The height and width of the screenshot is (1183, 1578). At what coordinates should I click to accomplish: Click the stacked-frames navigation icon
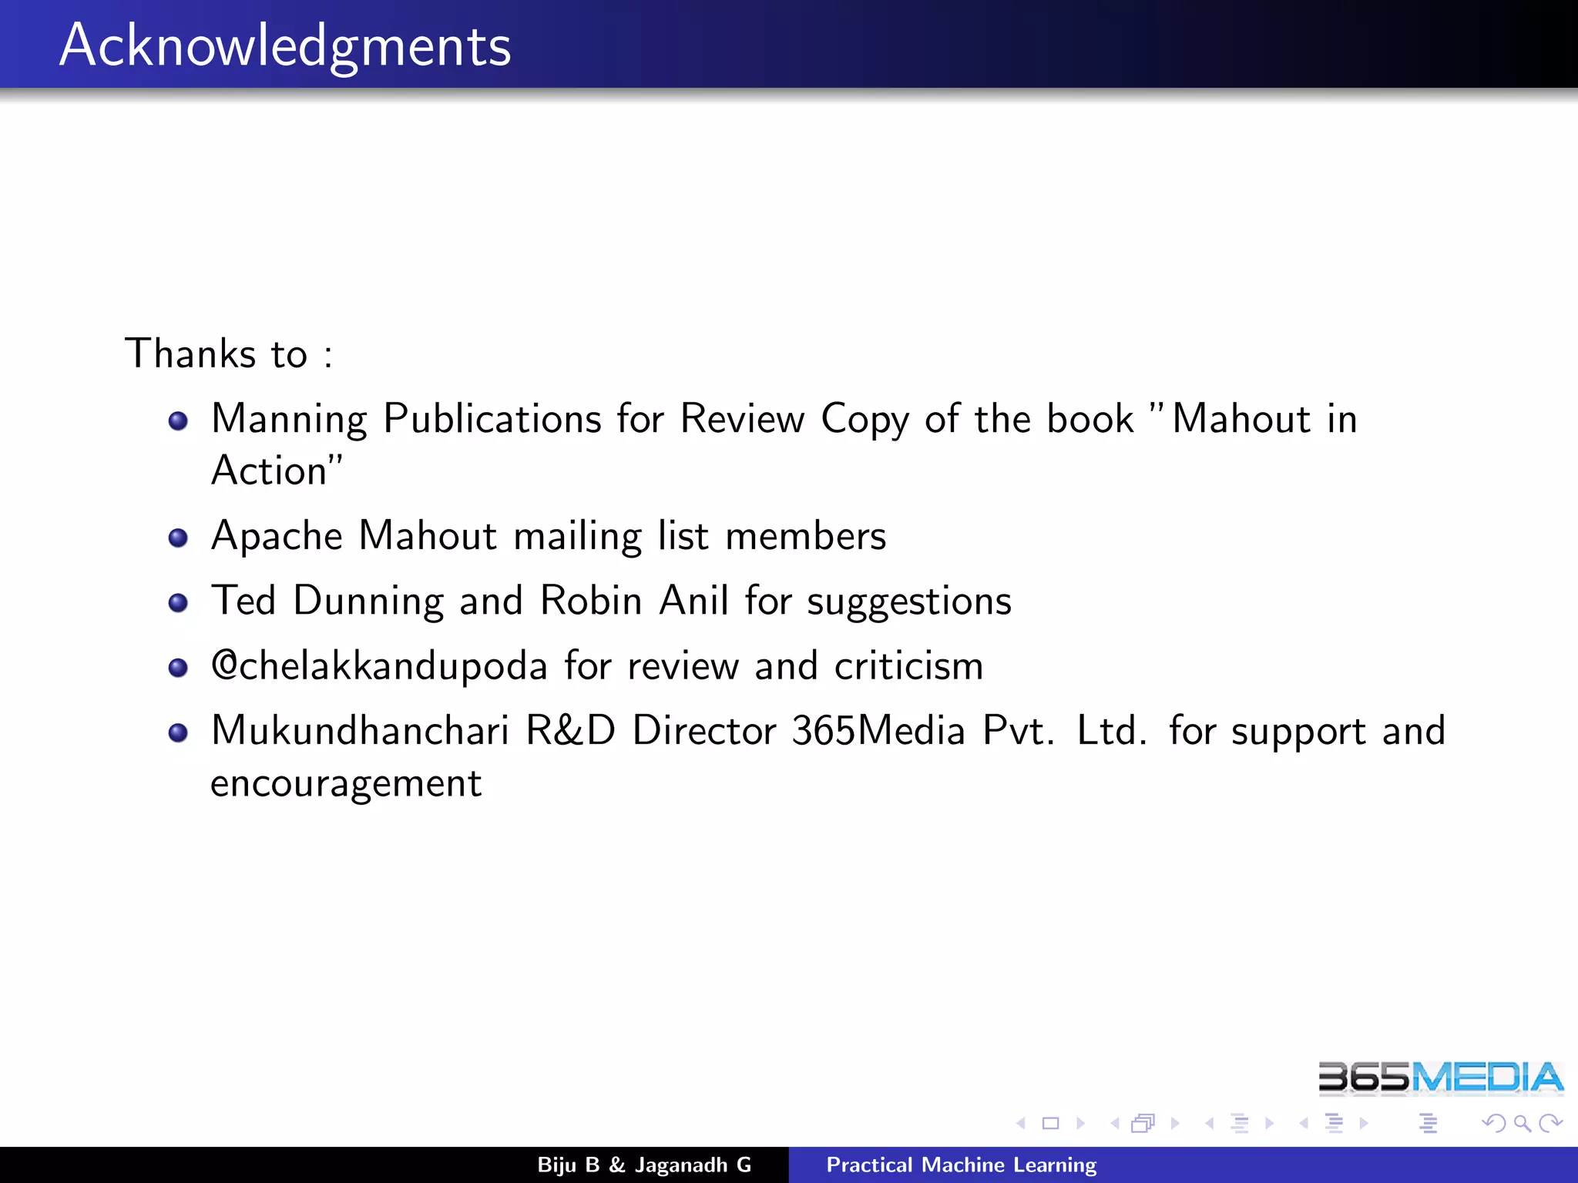coord(1143,1124)
